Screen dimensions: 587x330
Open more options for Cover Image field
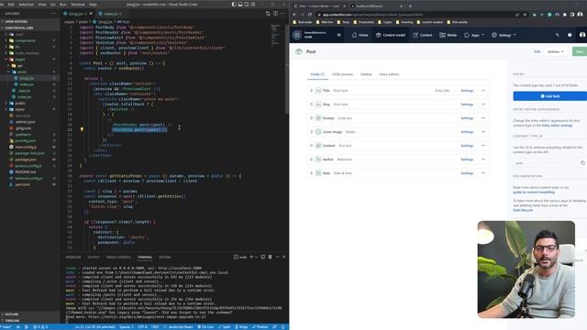(x=483, y=132)
